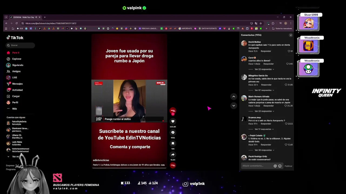This screenshot has width=346, height=194.
Task: Like the video with the heart icon
Action: pyautogui.click(x=173, y=121)
